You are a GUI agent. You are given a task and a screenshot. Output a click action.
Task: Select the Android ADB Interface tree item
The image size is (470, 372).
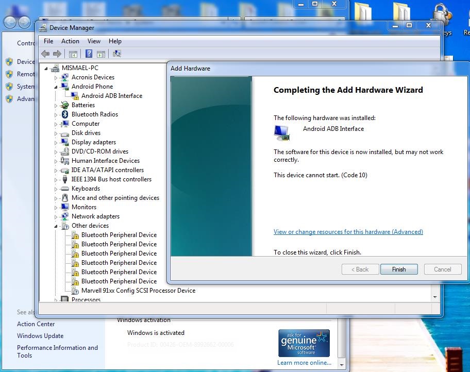coord(112,96)
